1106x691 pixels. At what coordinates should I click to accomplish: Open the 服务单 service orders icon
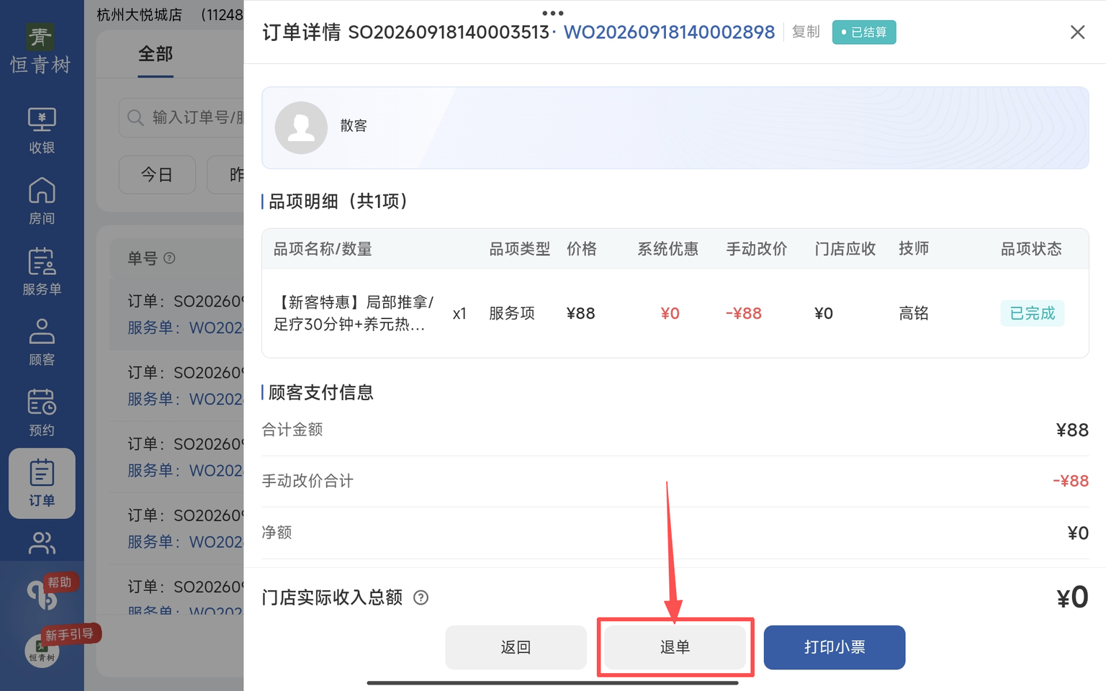tap(42, 271)
